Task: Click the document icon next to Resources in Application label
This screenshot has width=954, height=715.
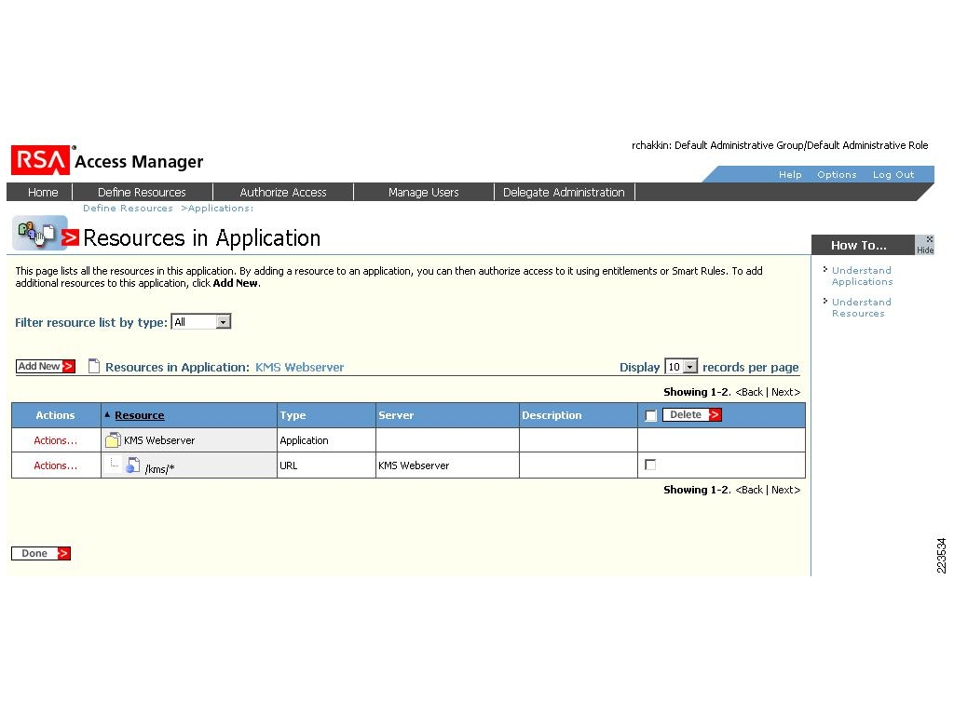Action: pyautogui.click(x=94, y=366)
